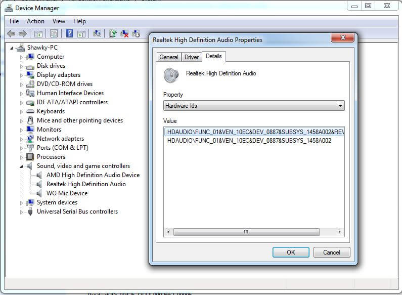Screen dimensions: 402x295
Task: Expand the Computer tree node
Action: coord(21,57)
